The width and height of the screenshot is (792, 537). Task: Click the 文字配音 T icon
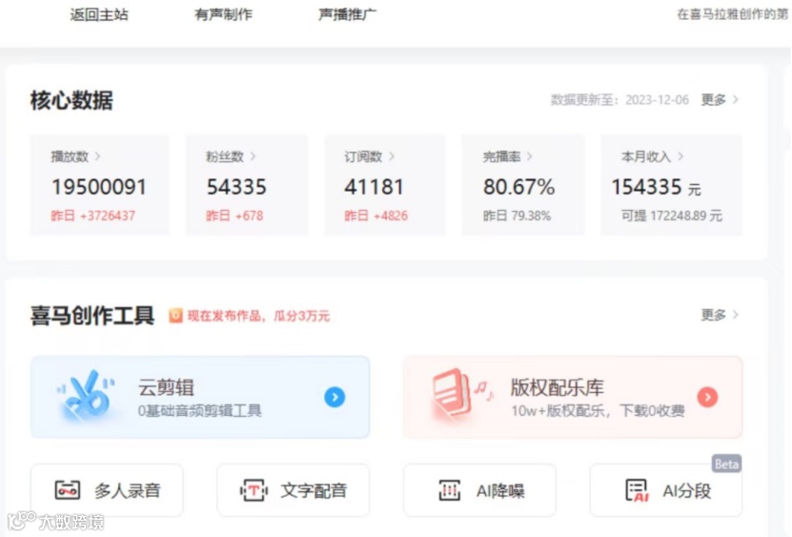click(254, 490)
